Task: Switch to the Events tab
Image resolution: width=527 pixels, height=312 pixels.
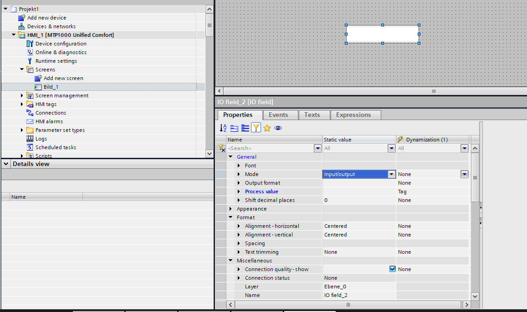Action: coord(278,115)
